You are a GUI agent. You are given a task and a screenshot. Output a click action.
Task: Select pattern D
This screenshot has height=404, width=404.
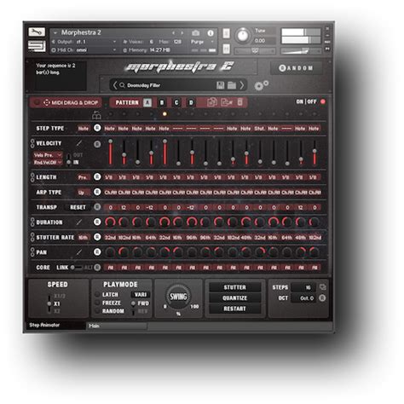tap(191, 102)
